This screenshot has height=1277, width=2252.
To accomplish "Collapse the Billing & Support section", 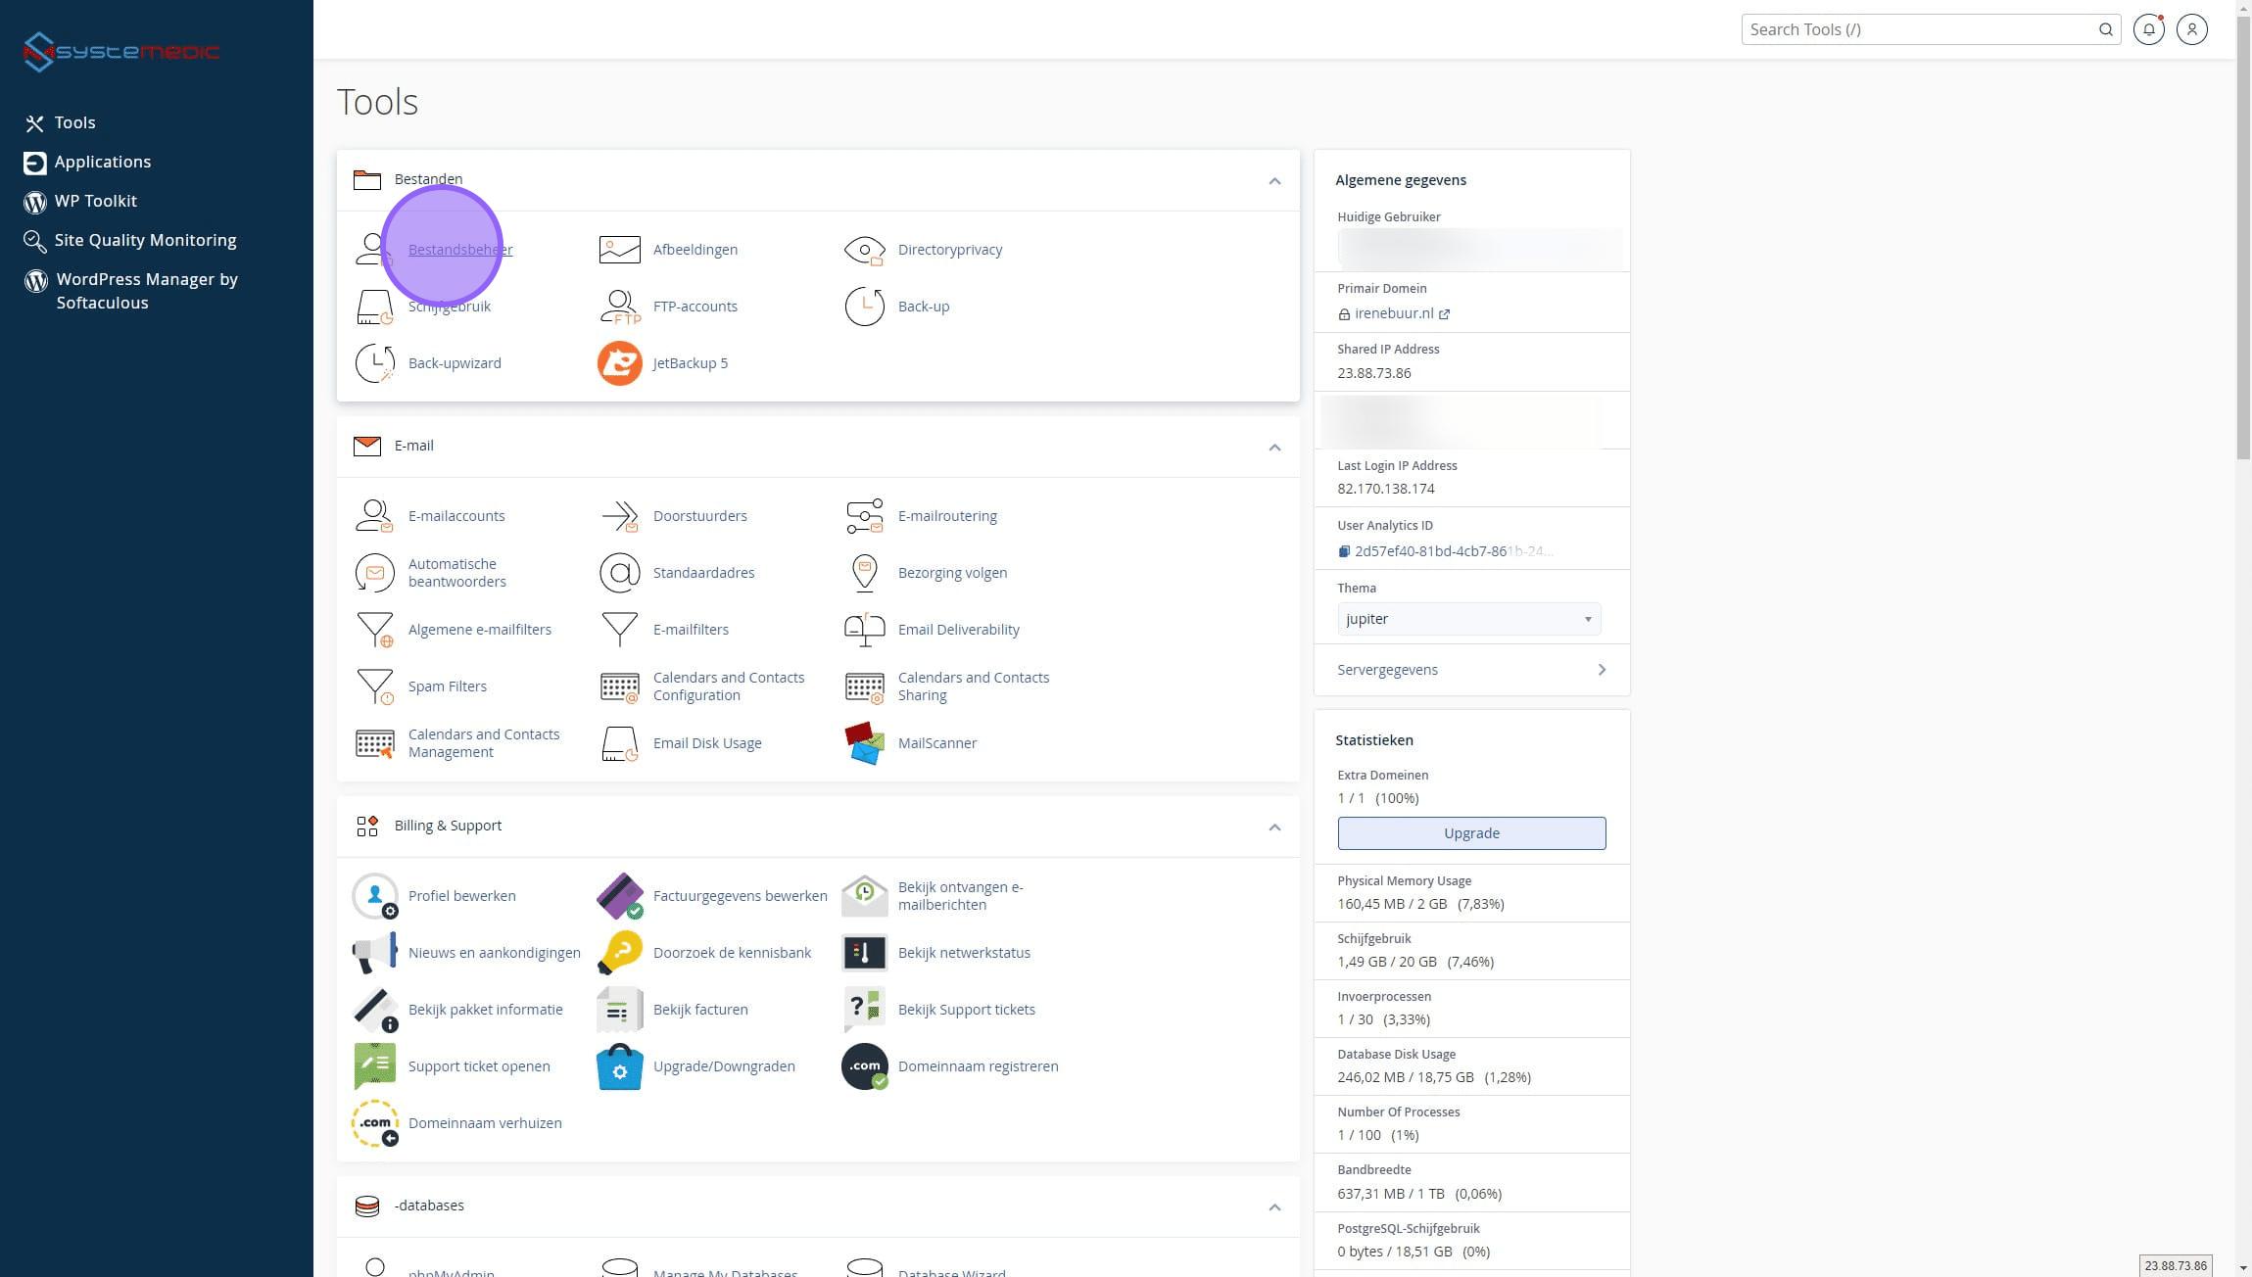I will [x=1274, y=828].
